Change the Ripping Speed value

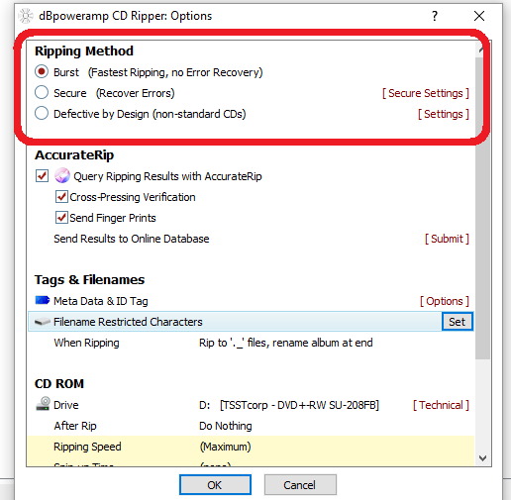click(x=225, y=447)
